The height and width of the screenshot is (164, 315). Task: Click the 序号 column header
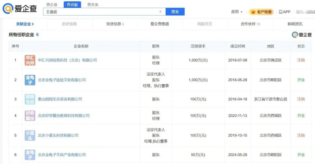15,46
